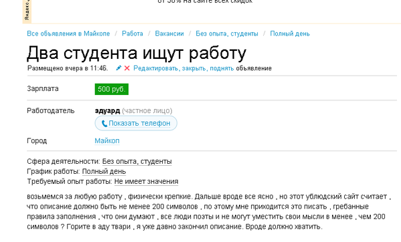The width and height of the screenshot is (401, 242).
Task: Click the phone handset icon
Action: pyautogui.click(x=104, y=124)
